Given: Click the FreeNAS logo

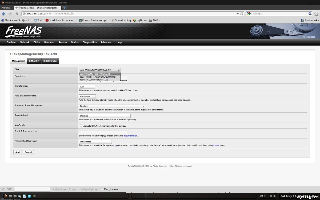Looking at the screenshot, I should 23,32.
